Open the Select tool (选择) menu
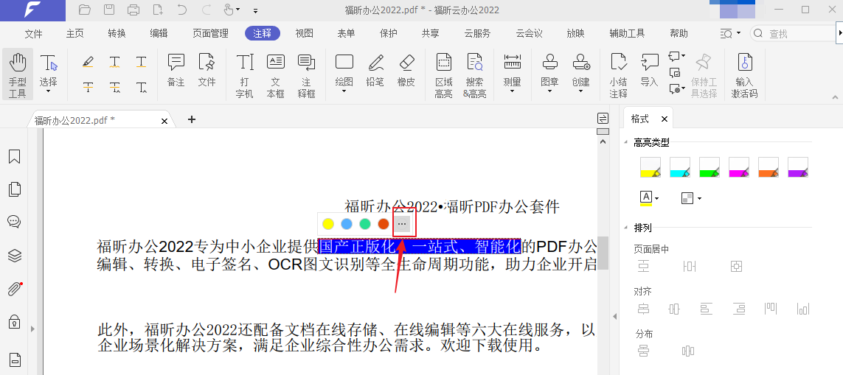Image resolution: width=843 pixels, height=375 pixels. point(49,74)
